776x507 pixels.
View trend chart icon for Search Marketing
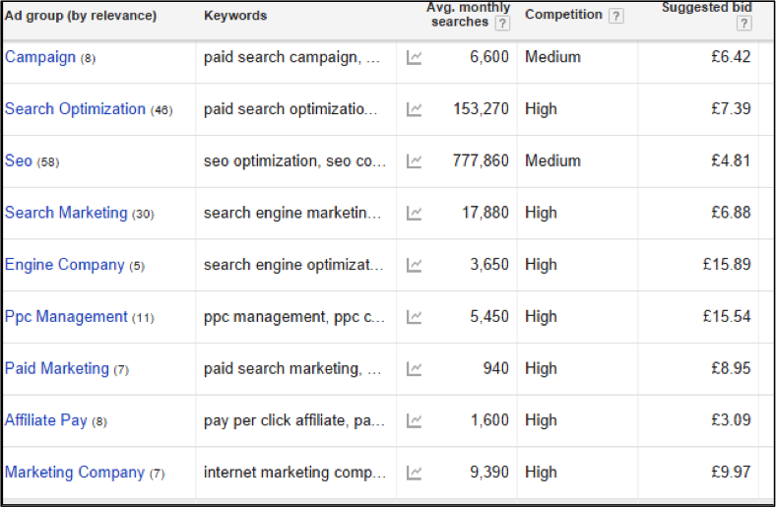414,214
